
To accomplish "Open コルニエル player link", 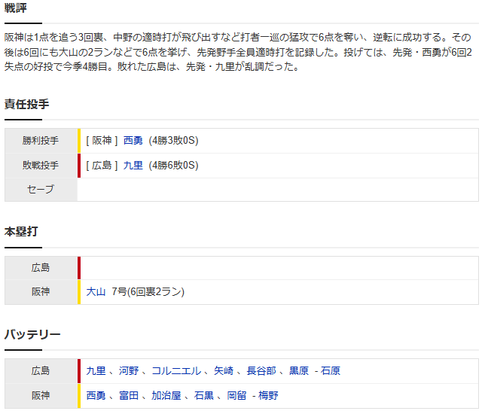I will click(x=176, y=371).
